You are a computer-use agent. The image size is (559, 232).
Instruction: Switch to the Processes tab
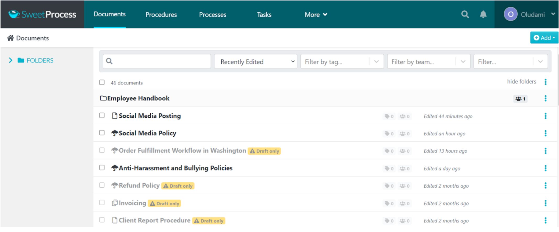213,15
